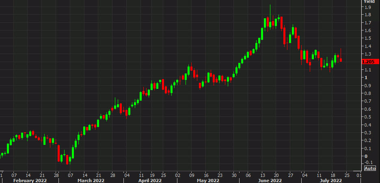Click the 18 date tick in July
This screenshot has width=380, height=183.
333,175
